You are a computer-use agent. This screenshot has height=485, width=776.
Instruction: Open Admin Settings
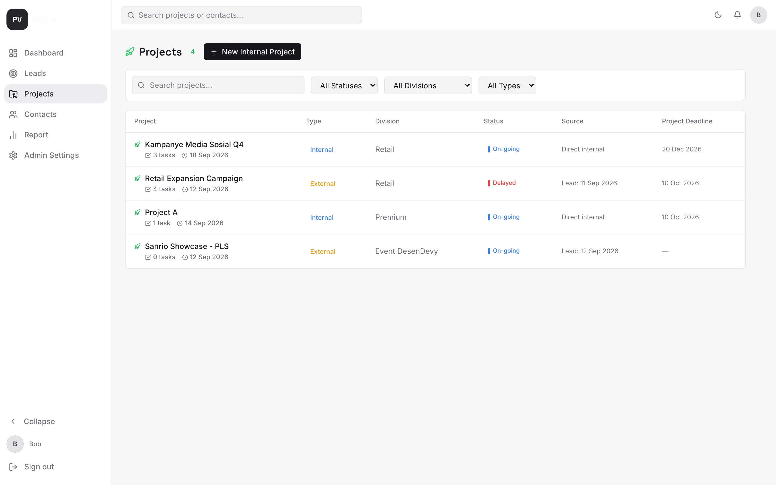[56, 155]
